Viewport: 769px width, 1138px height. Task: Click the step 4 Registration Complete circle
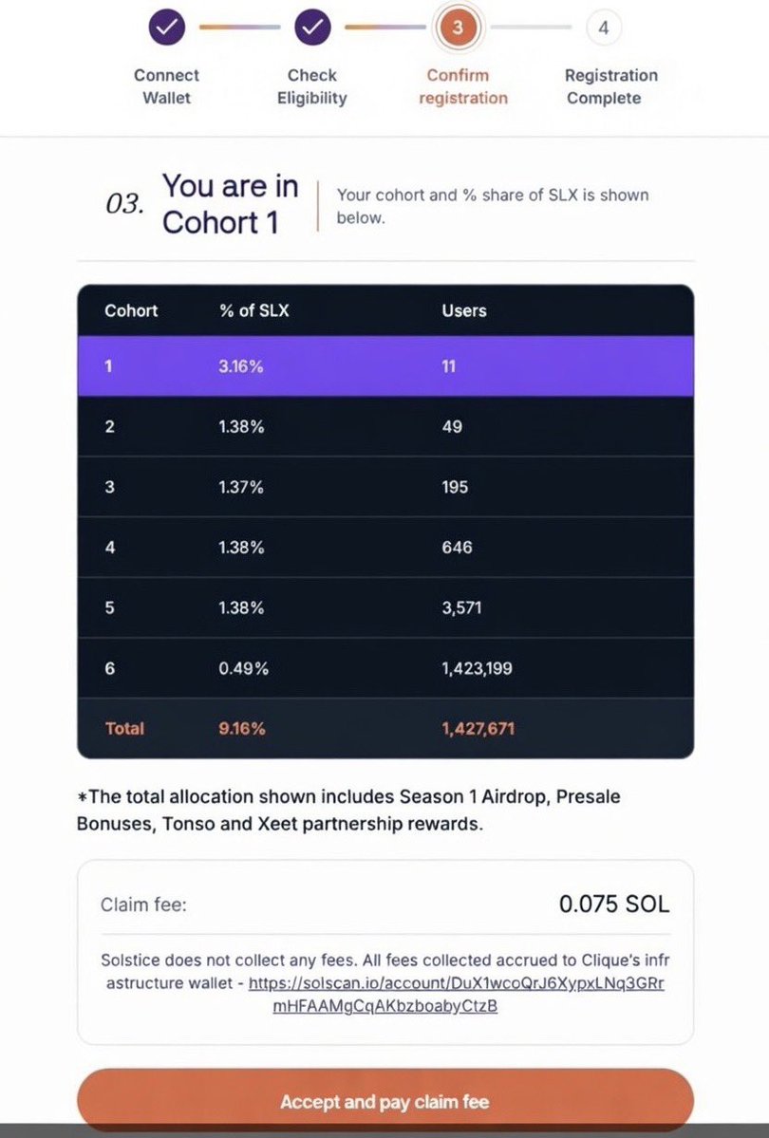pos(604,28)
